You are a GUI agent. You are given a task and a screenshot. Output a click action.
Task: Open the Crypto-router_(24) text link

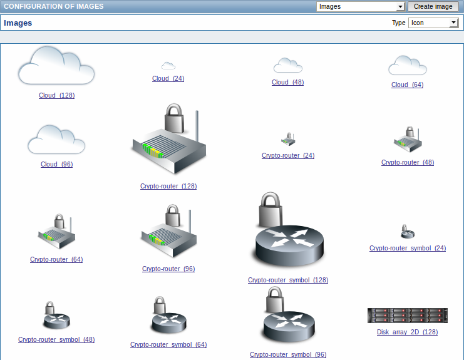click(288, 155)
